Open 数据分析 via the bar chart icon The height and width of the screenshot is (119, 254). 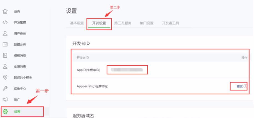5,44
